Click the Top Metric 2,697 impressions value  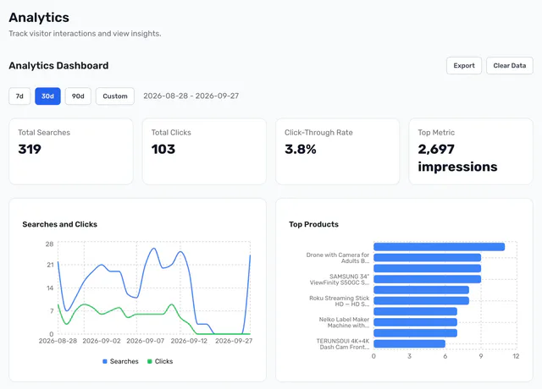(x=457, y=158)
